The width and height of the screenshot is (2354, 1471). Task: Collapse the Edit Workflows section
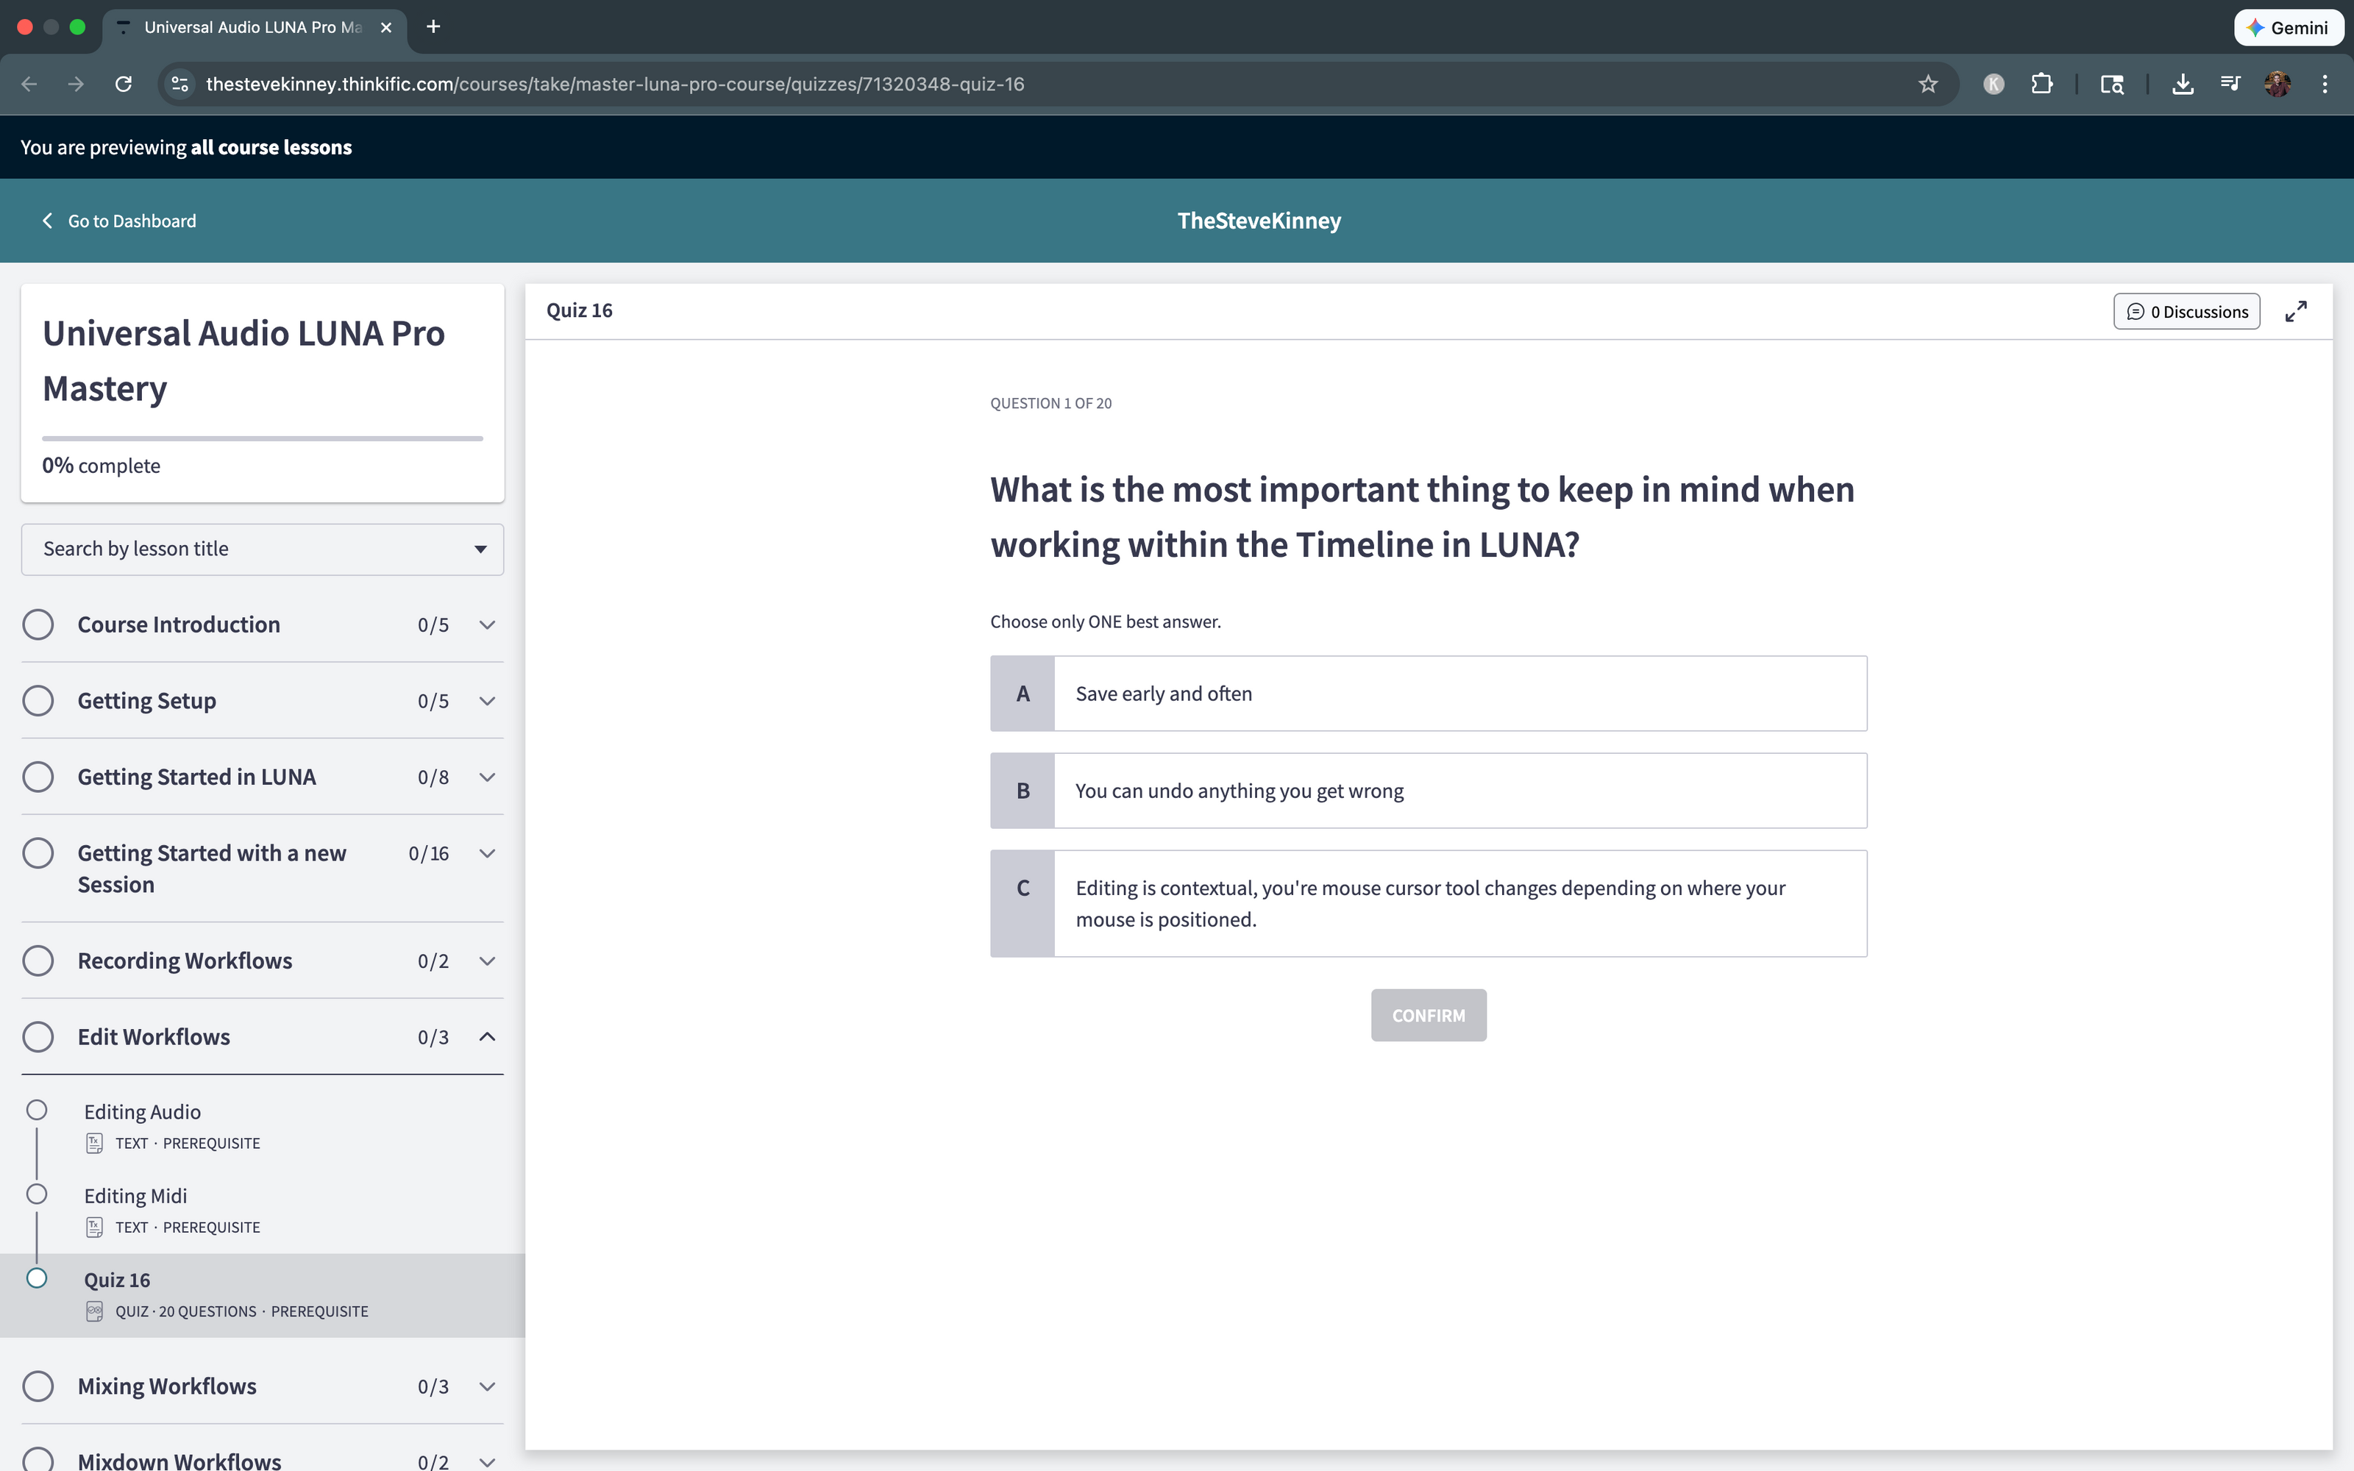(x=487, y=1037)
